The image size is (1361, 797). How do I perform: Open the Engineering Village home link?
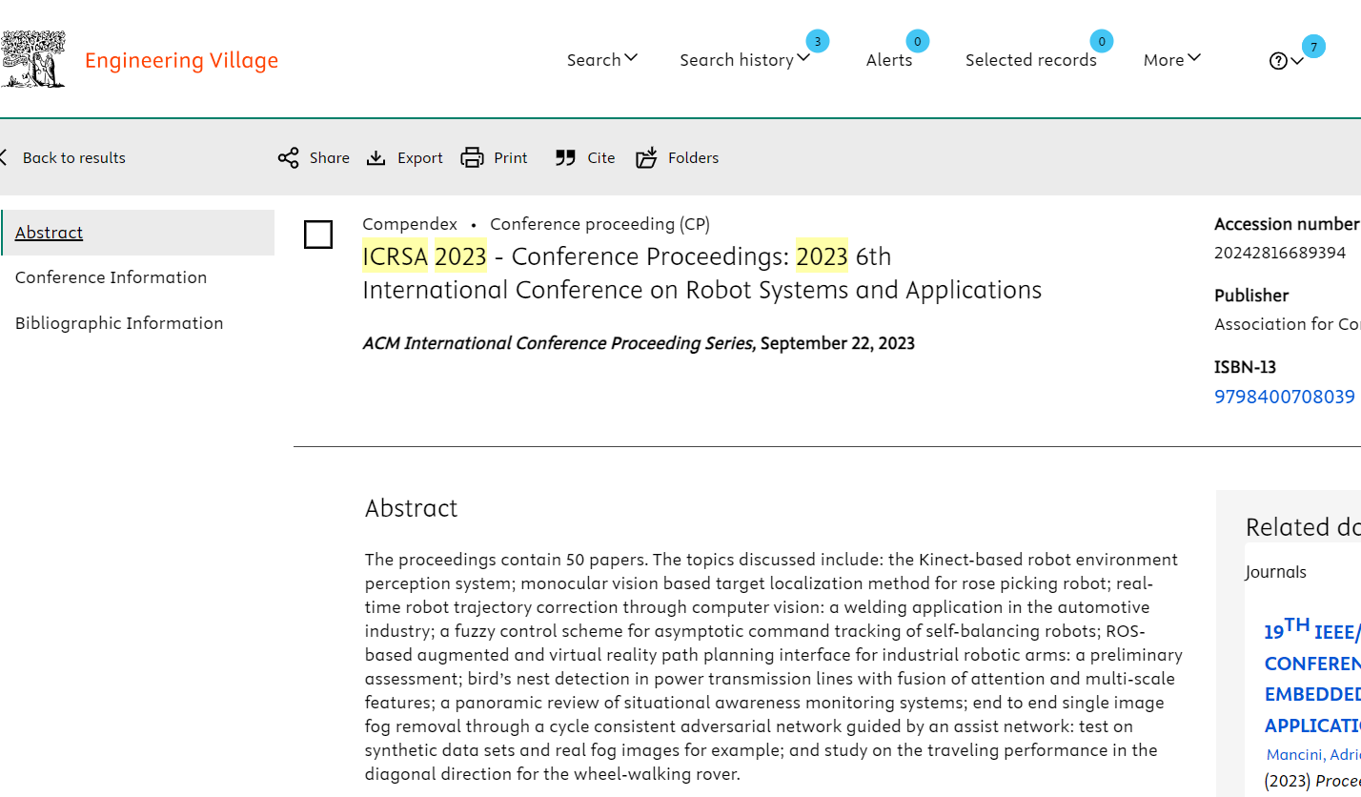coord(181,60)
